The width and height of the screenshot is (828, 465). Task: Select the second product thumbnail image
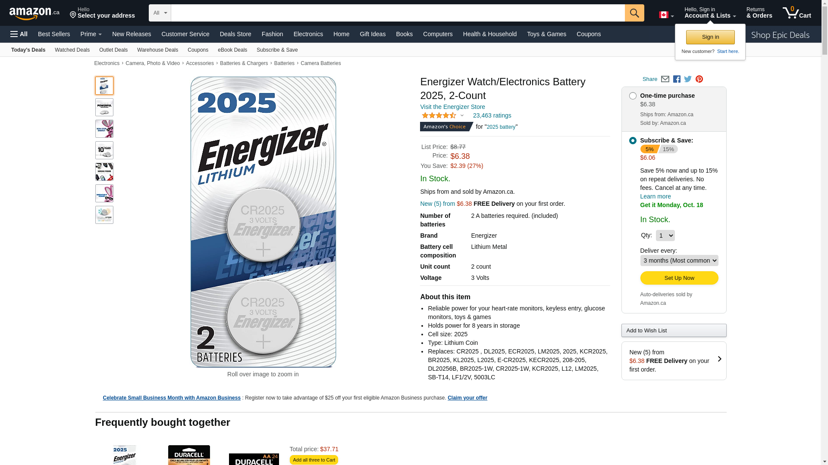[104, 107]
